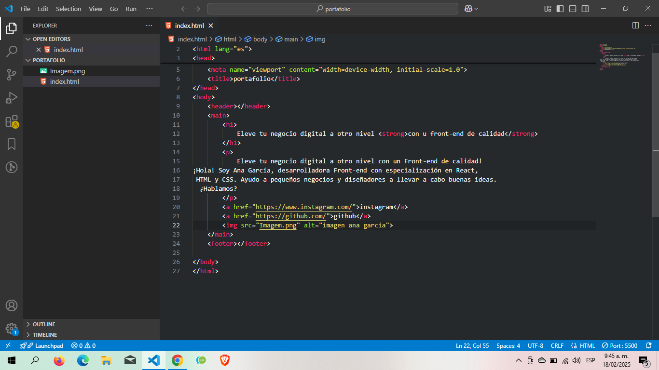This screenshot has width=659, height=370.
Task: Click the HTML language mode indicator
Action: (587, 345)
